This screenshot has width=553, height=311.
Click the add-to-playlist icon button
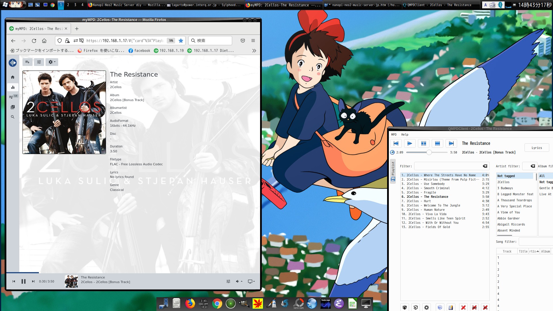(x=27, y=62)
